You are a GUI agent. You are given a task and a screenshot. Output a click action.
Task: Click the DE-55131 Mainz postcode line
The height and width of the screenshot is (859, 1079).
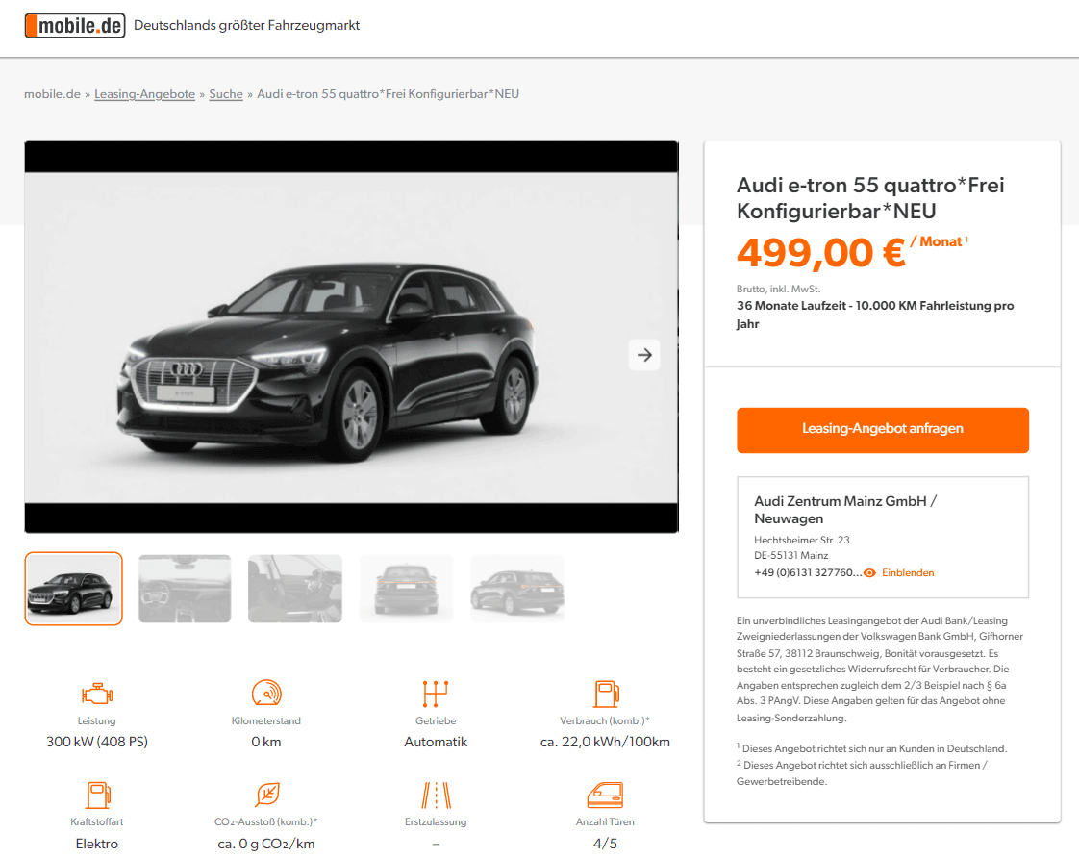(x=790, y=555)
